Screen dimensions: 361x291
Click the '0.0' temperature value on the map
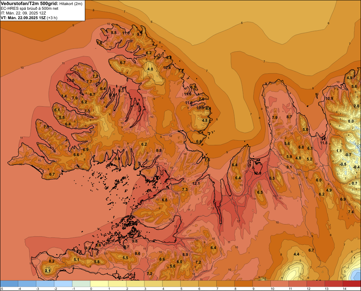coord(351,121)
